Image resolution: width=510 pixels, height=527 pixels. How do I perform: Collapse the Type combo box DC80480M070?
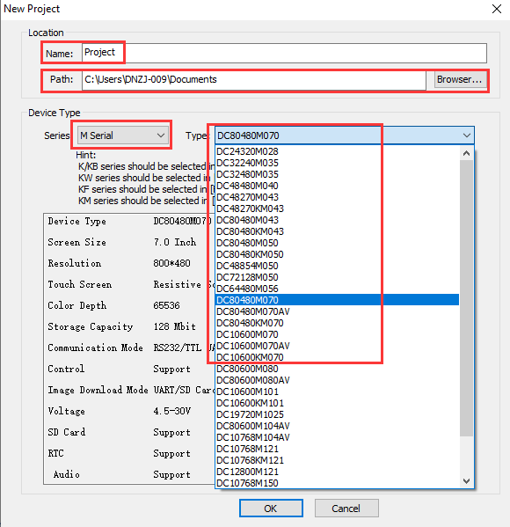coord(345,135)
